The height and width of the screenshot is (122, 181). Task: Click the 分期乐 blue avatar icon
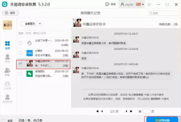click(x=30, y=53)
